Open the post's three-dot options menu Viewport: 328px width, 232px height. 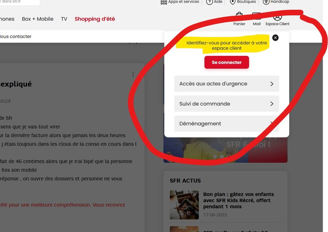[133, 75]
